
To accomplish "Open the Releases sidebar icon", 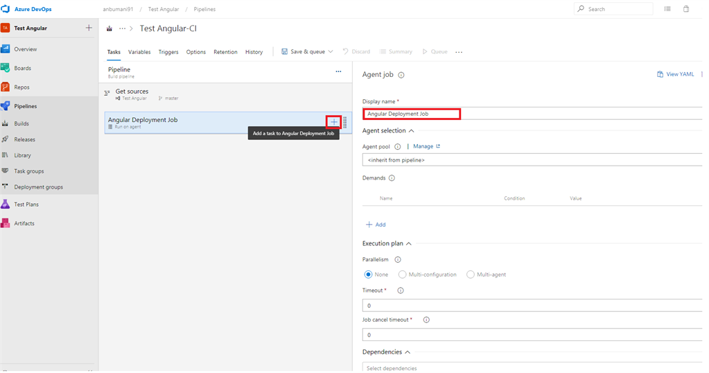I will click(6, 139).
